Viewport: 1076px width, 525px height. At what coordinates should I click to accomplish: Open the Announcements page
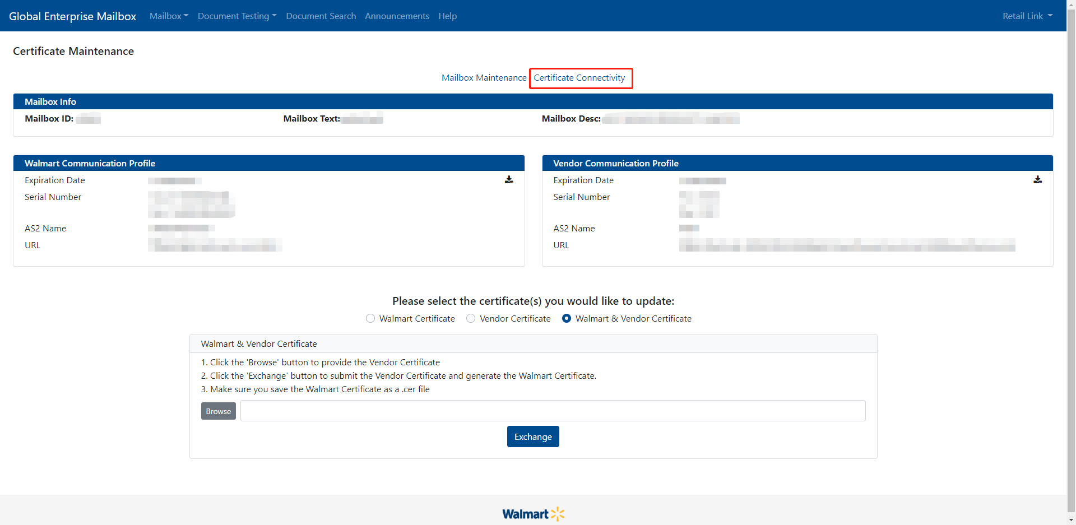pyautogui.click(x=397, y=16)
